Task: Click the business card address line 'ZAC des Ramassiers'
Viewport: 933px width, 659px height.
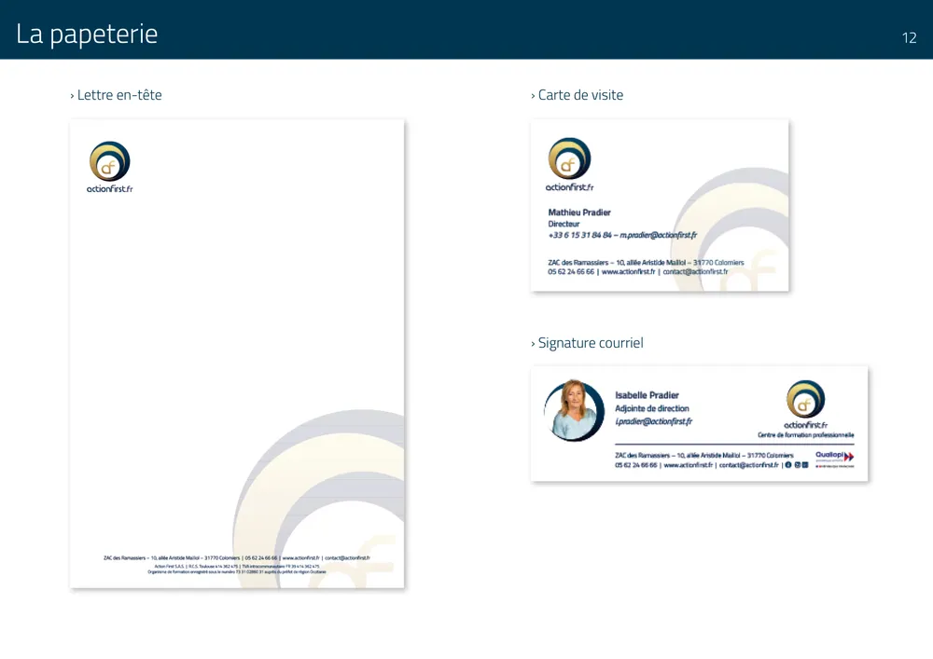Action: 646,262
